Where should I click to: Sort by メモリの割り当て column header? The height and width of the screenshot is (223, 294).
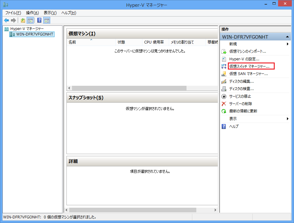[187, 42]
